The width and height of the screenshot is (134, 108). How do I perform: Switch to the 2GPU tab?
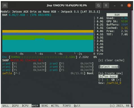click(15, 106)
